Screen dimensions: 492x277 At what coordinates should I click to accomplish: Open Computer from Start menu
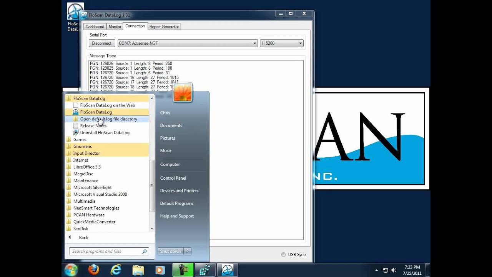170,164
